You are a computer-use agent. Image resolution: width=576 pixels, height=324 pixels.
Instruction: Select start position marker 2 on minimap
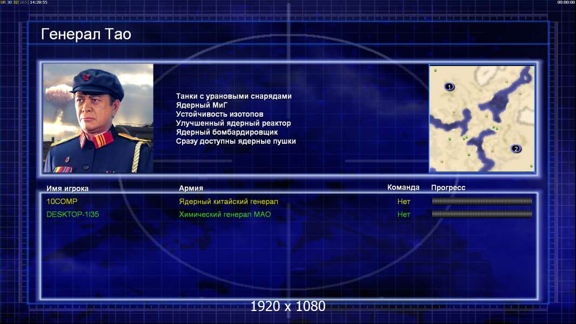[516, 148]
